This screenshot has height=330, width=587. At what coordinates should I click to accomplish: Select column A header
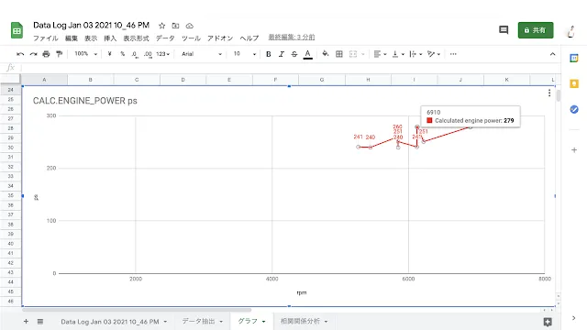44,80
